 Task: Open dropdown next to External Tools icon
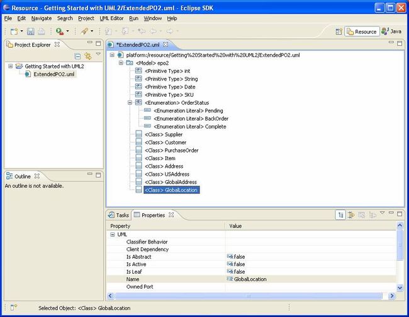[x=67, y=31]
